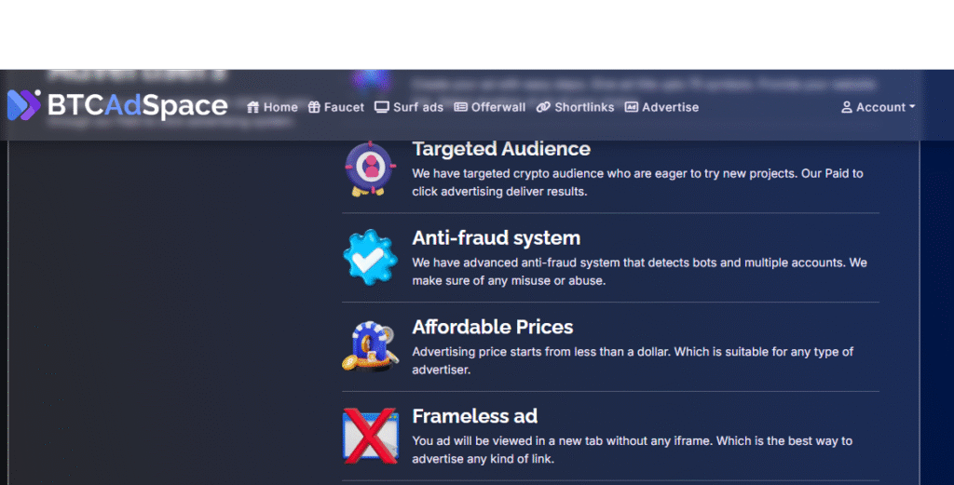This screenshot has width=954, height=485.
Task: Click the Account user icon
Action: tap(847, 107)
